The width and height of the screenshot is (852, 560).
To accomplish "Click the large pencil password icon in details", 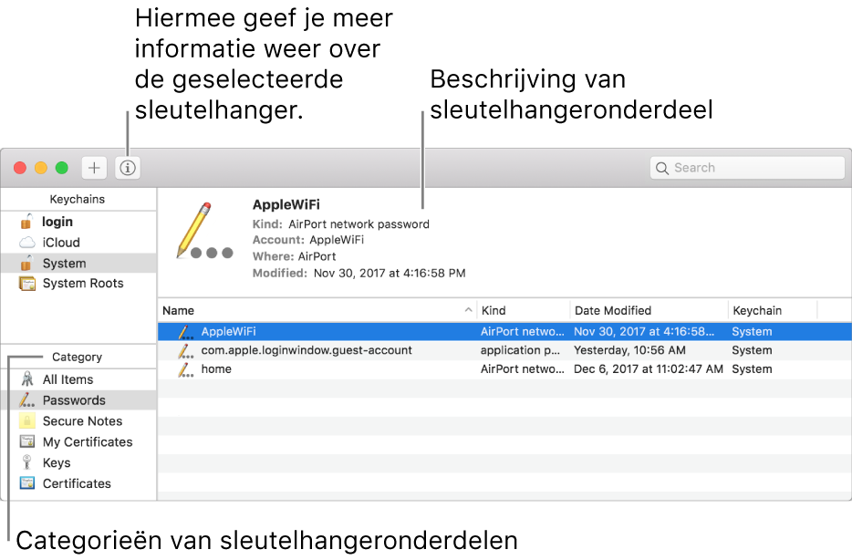I will click(x=204, y=231).
